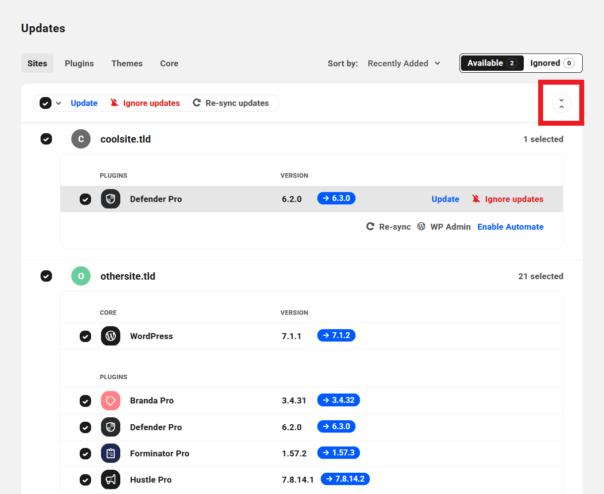Click the othersite.tld site name

(128, 276)
